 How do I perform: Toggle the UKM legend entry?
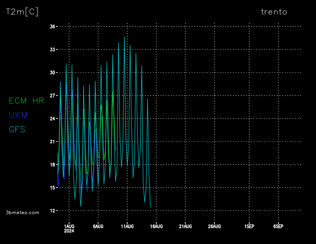pyautogui.click(x=18, y=115)
